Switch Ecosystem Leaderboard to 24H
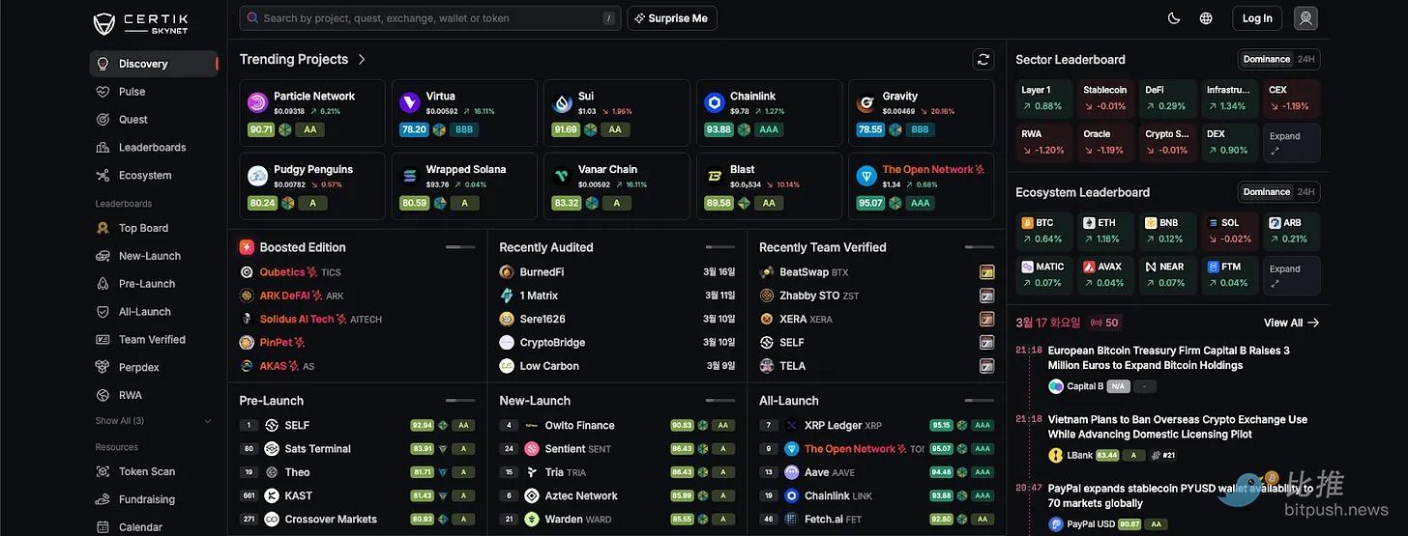Screen dimensions: 1408x536 [x=1305, y=192]
